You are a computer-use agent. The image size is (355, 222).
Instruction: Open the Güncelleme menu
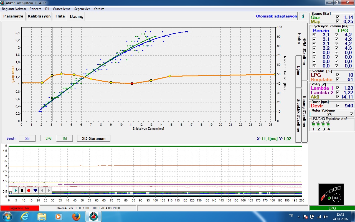(62, 9)
